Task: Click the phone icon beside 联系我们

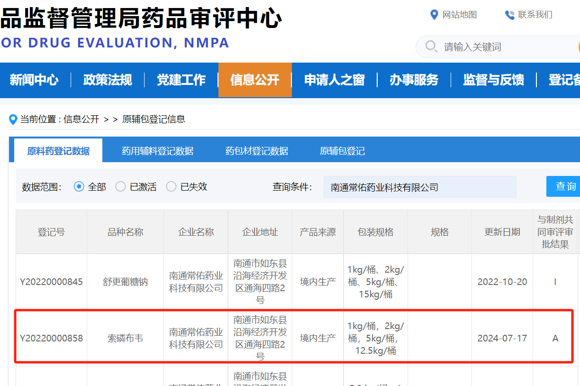Action: (x=510, y=15)
